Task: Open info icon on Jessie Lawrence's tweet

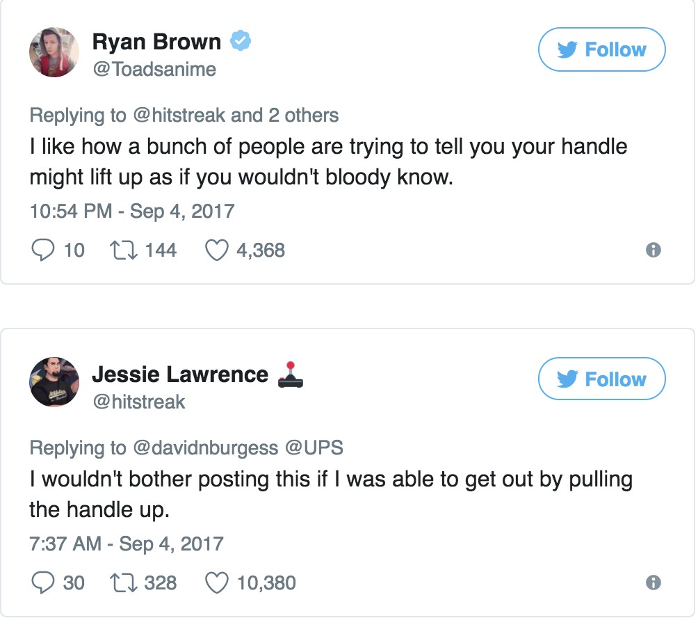Action: coord(653,583)
